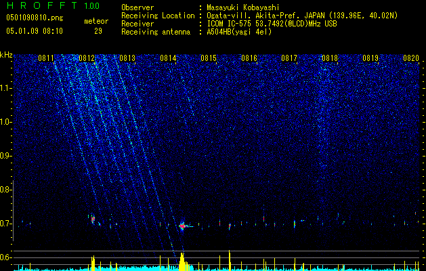The height and width of the screenshot is (271, 426).
Task: Click the Ogata-vill. Akita-Pref. JAPAN location text
Action: [x=302, y=16]
